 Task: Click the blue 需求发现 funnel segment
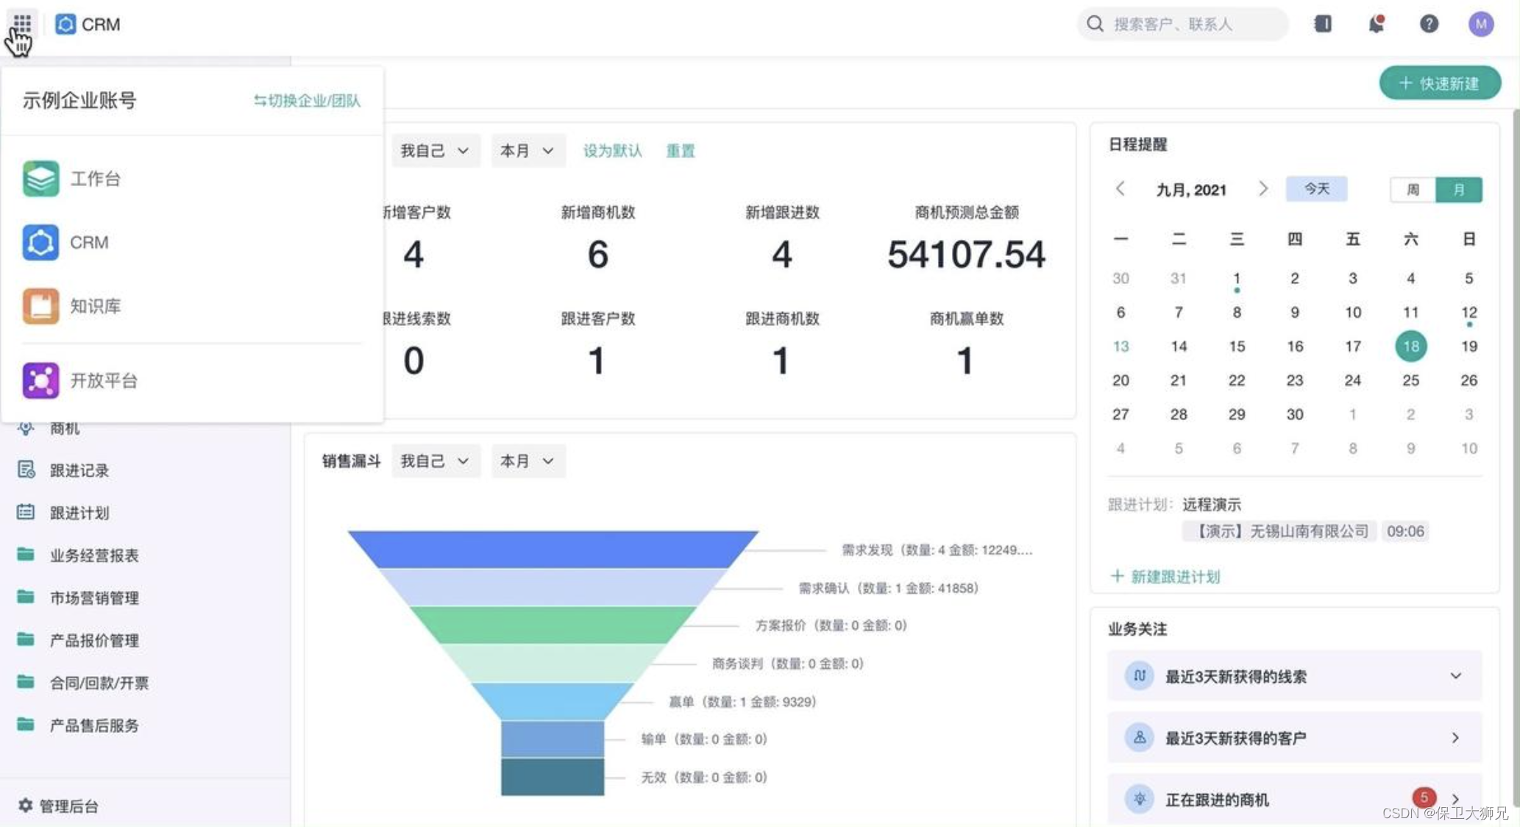coord(552,549)
